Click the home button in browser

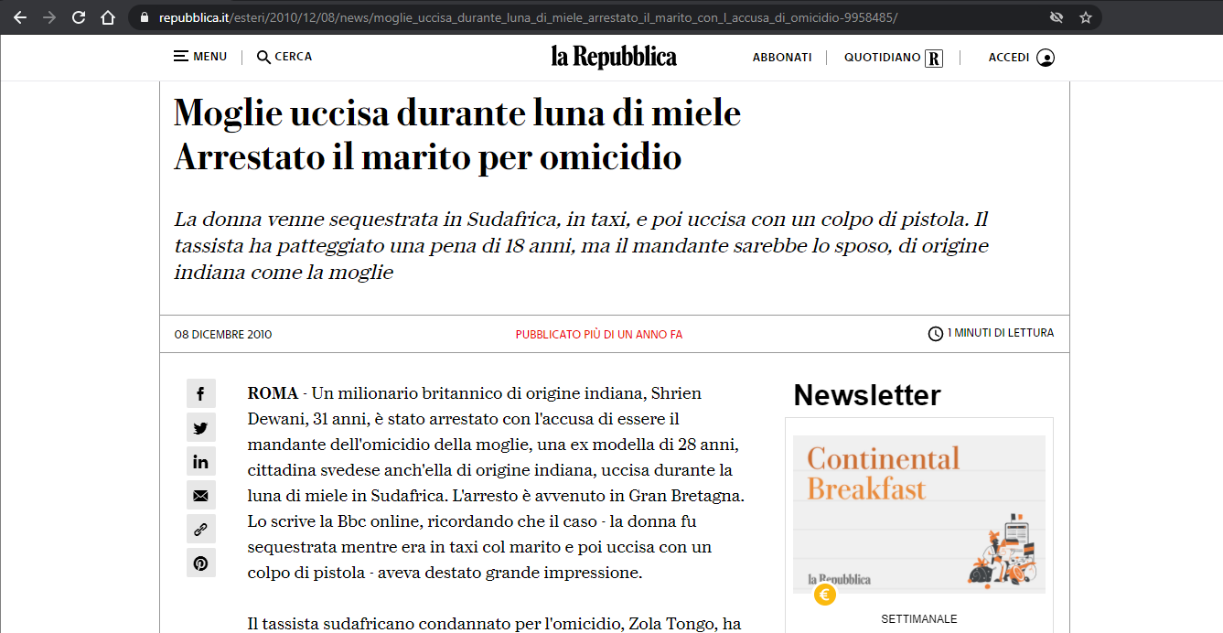(108, 17)
